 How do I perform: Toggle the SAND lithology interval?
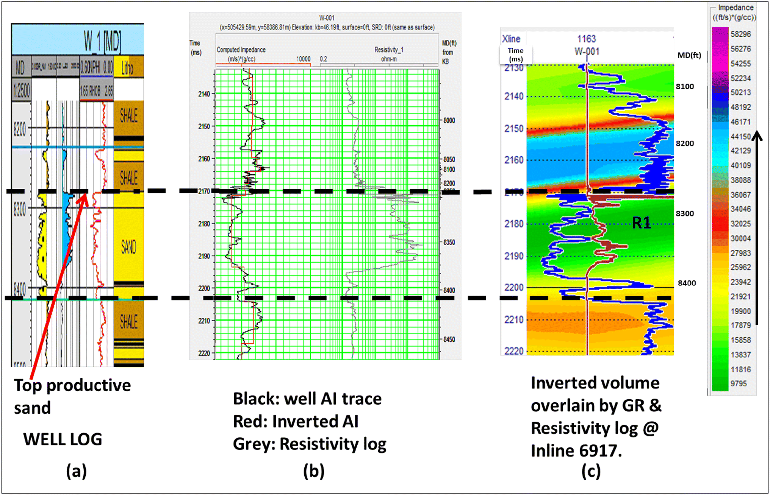[129, 245]
